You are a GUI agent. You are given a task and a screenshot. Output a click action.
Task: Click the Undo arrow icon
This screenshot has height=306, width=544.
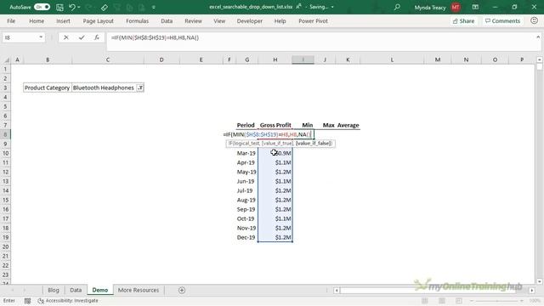pyautogui.click(x=71, y=7)
